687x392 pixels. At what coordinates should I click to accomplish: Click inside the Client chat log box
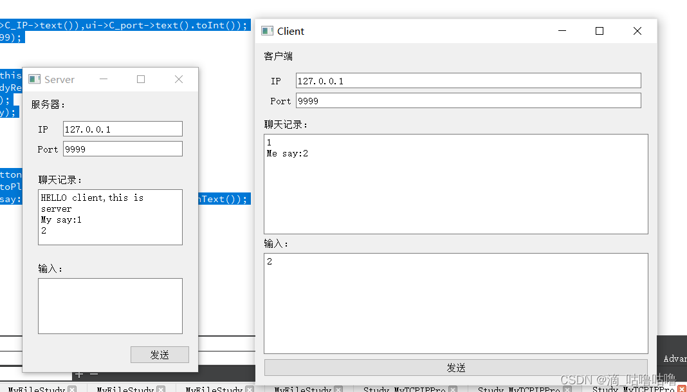[x=456, y=184]
